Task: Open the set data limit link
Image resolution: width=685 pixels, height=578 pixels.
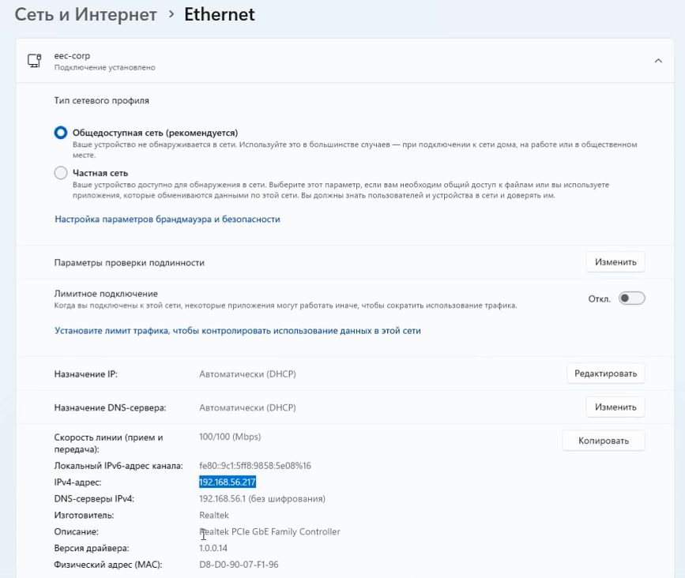Action: tap(237, 331)
